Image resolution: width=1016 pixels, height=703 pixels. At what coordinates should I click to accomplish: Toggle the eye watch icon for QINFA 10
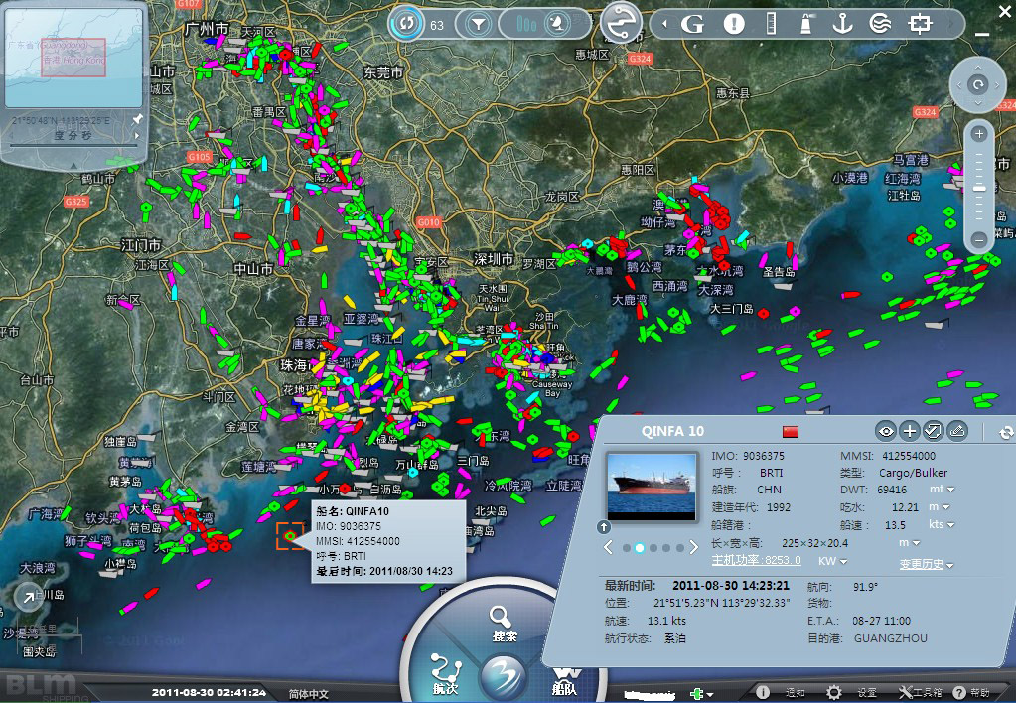coord(886,431)
